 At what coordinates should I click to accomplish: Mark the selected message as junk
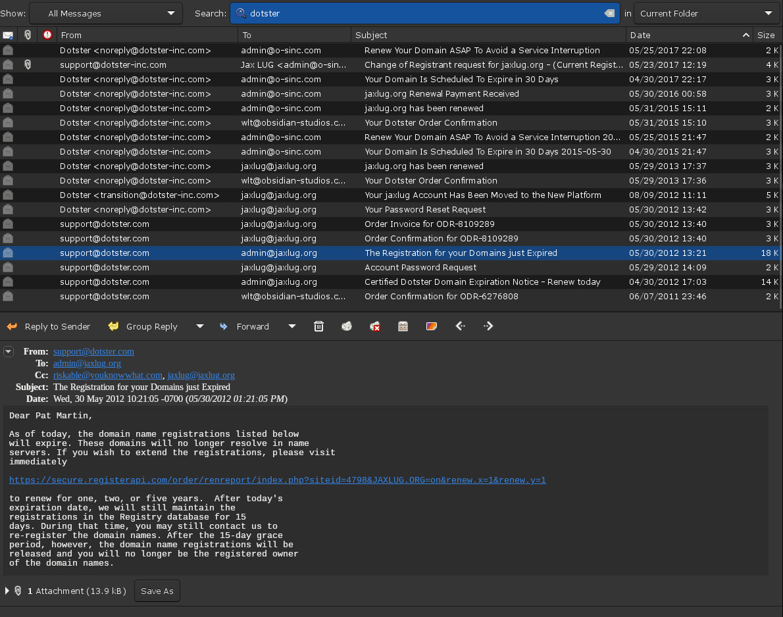[347, 326]
